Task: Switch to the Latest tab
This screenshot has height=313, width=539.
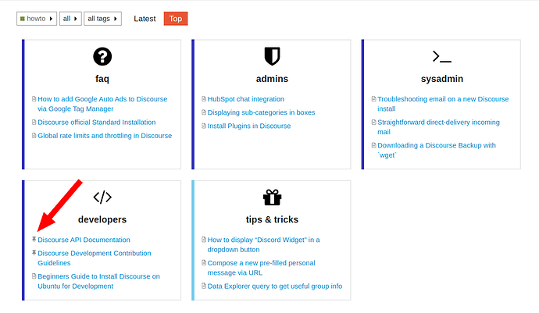Action: [145, 19]
